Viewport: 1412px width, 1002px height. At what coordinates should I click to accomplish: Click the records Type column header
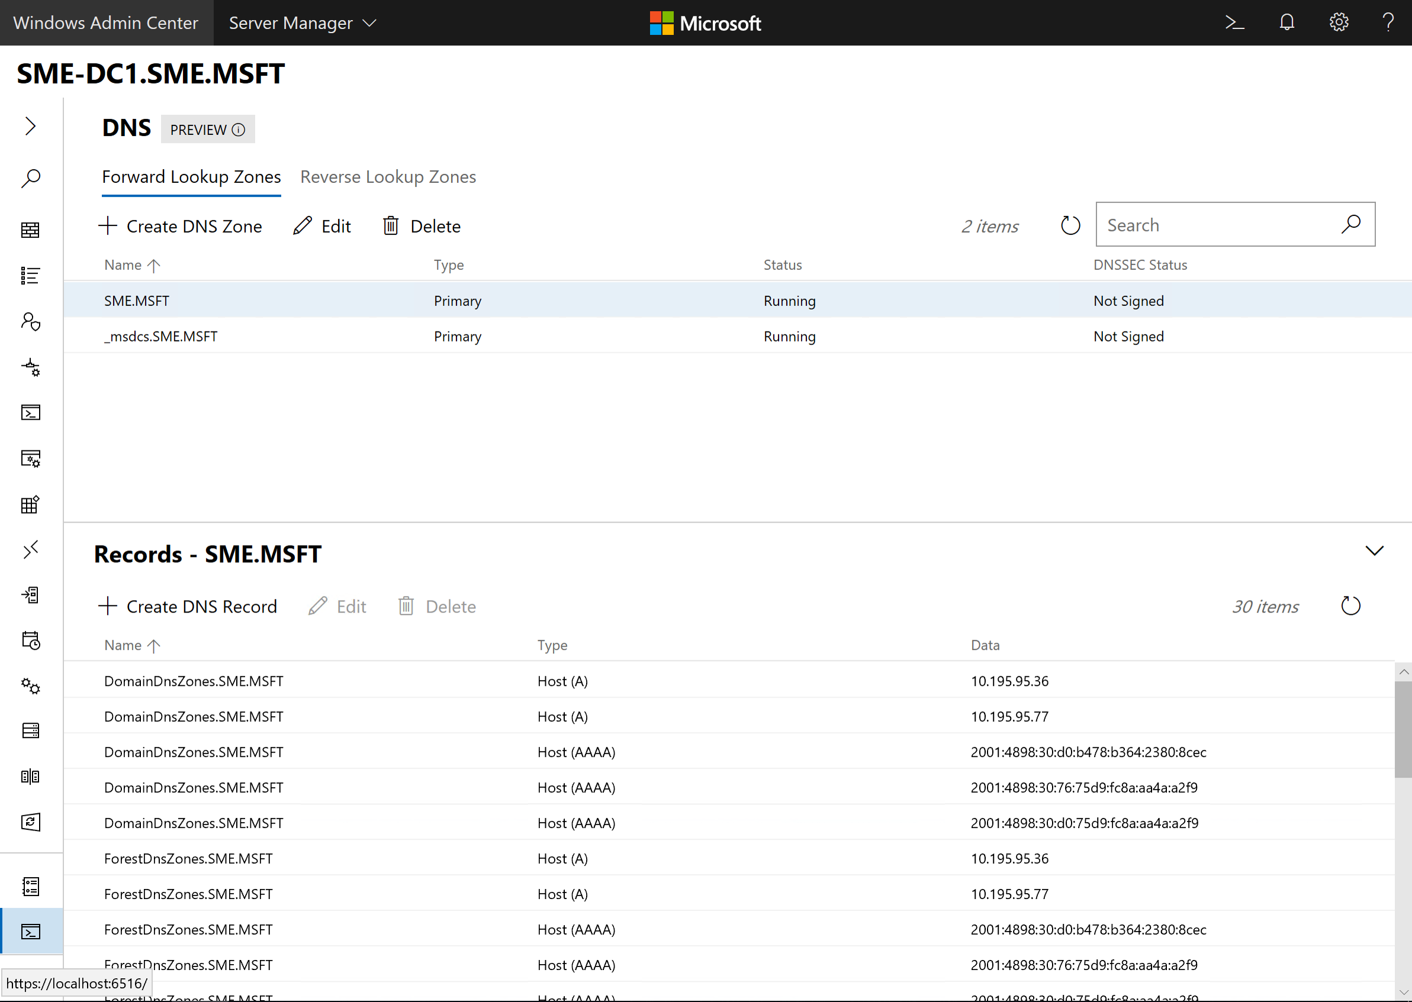click(x=552, y=645)
